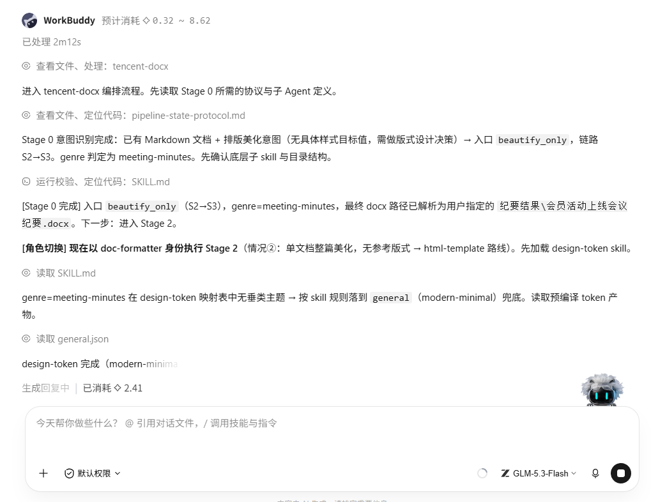
Task: Click the 已消耗 2.41 usage text
Action: click(x=112, y=388)
